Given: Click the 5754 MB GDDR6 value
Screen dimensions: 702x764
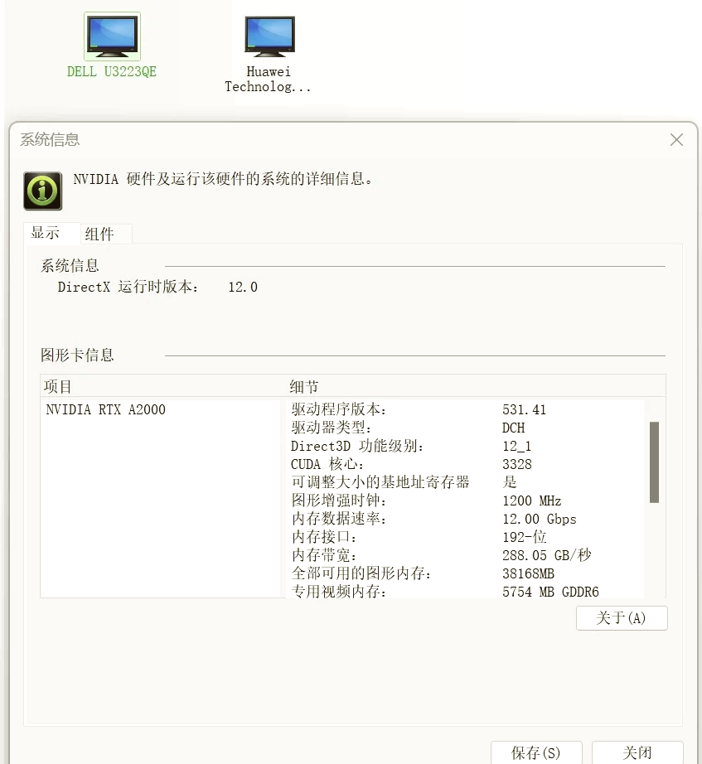Looking at the screenshot, I should tap(550, 592).
